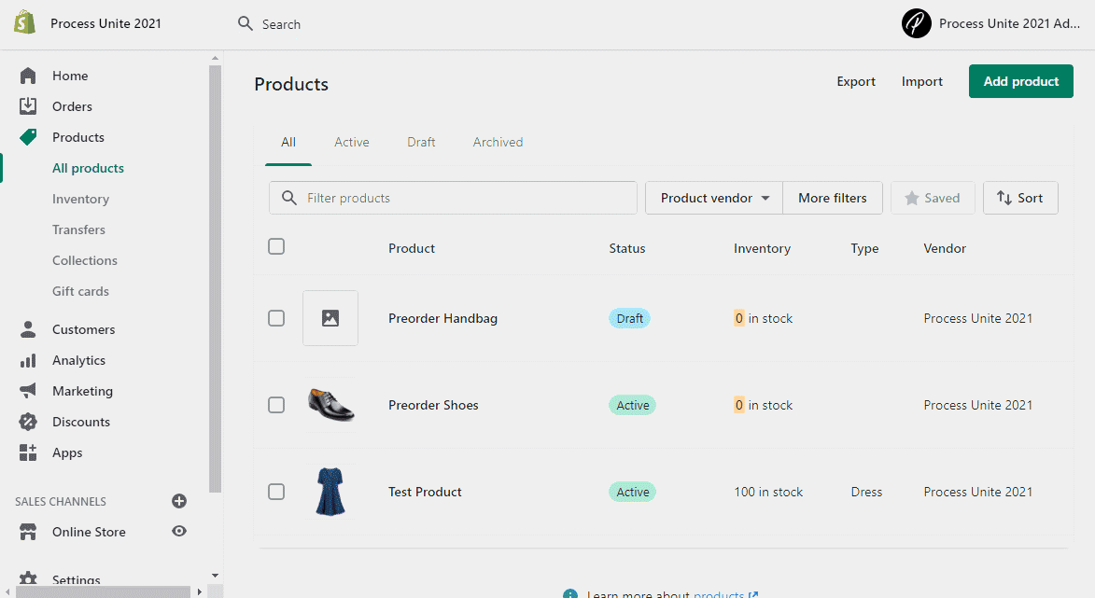Image resolution: width=1095 pixels, height=598 pixels.
Task: Toggle the select-all products checkbox
Action: [x=276, y=246]
